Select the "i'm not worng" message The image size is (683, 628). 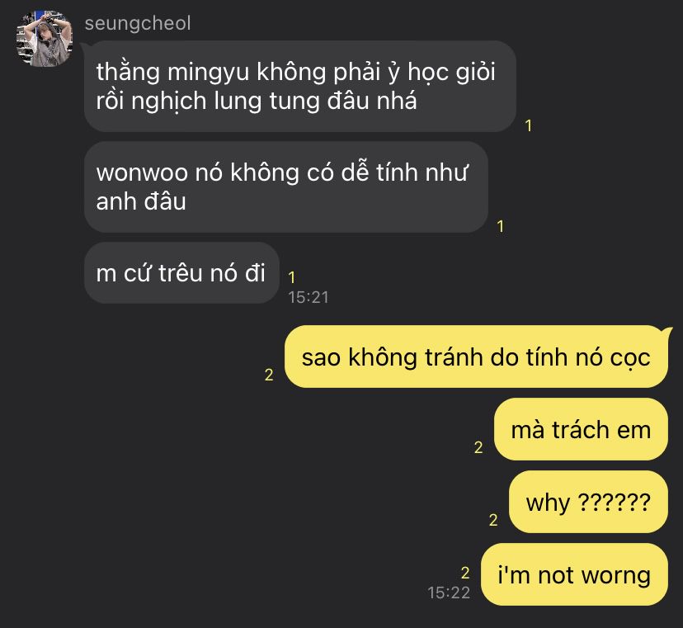point(574,574)
